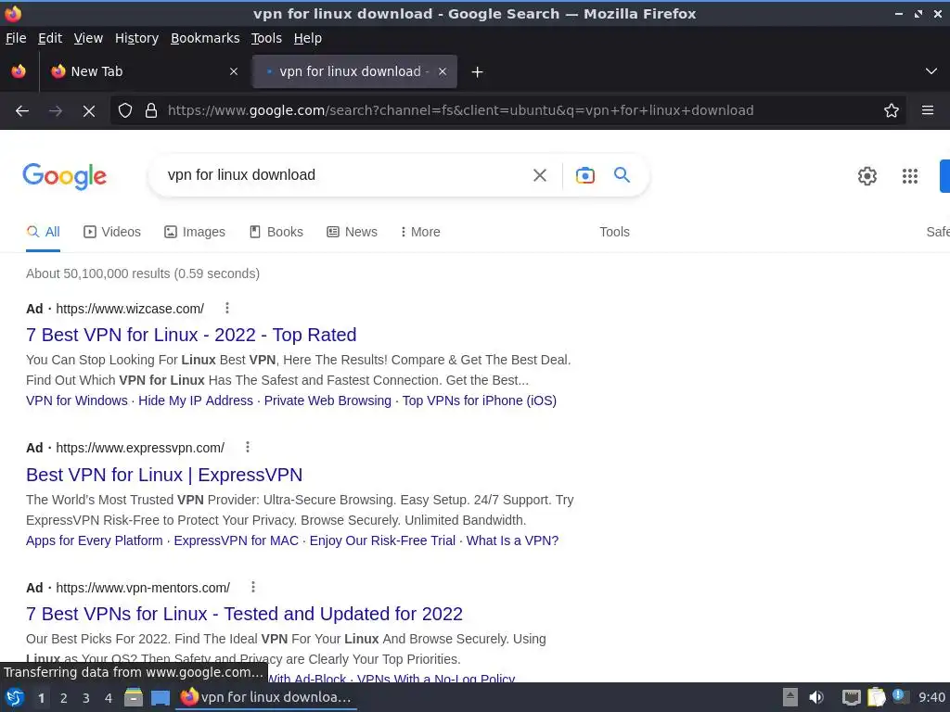Open 'VPN for Windows' sitelink
Image resolution: width=950 pixels, height=712 pixels.
click(76, 400)
